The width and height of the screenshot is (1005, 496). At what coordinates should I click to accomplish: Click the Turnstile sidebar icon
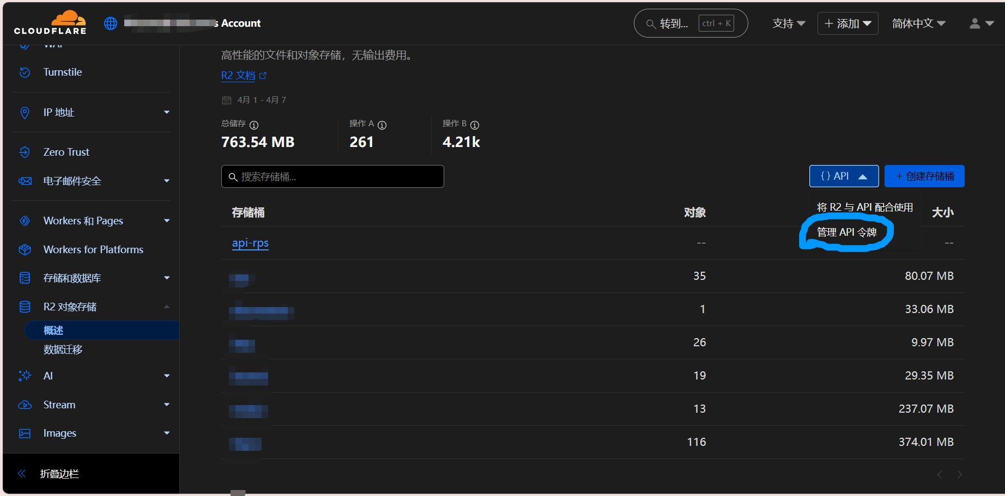25,72
